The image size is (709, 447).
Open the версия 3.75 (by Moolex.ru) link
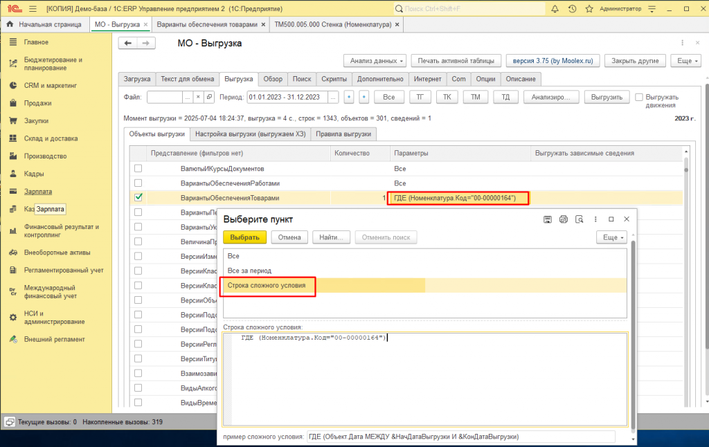pyautogui.click(x=553, y=61)
